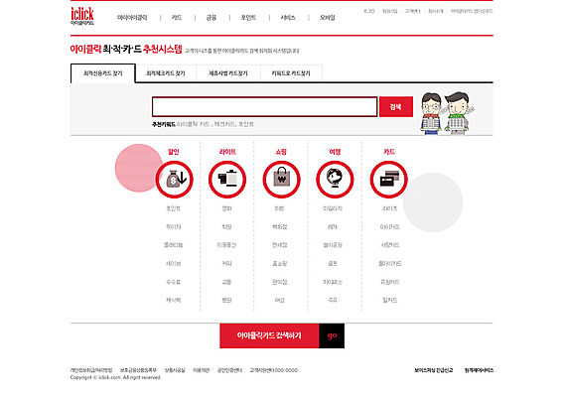
Task: Switch to 최적신용카드 찾기 tab
Action: (103, 73)
